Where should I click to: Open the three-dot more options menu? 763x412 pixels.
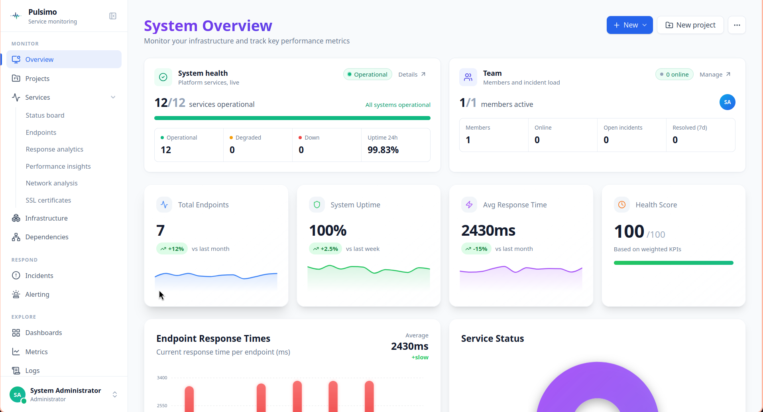coord(737,25)
